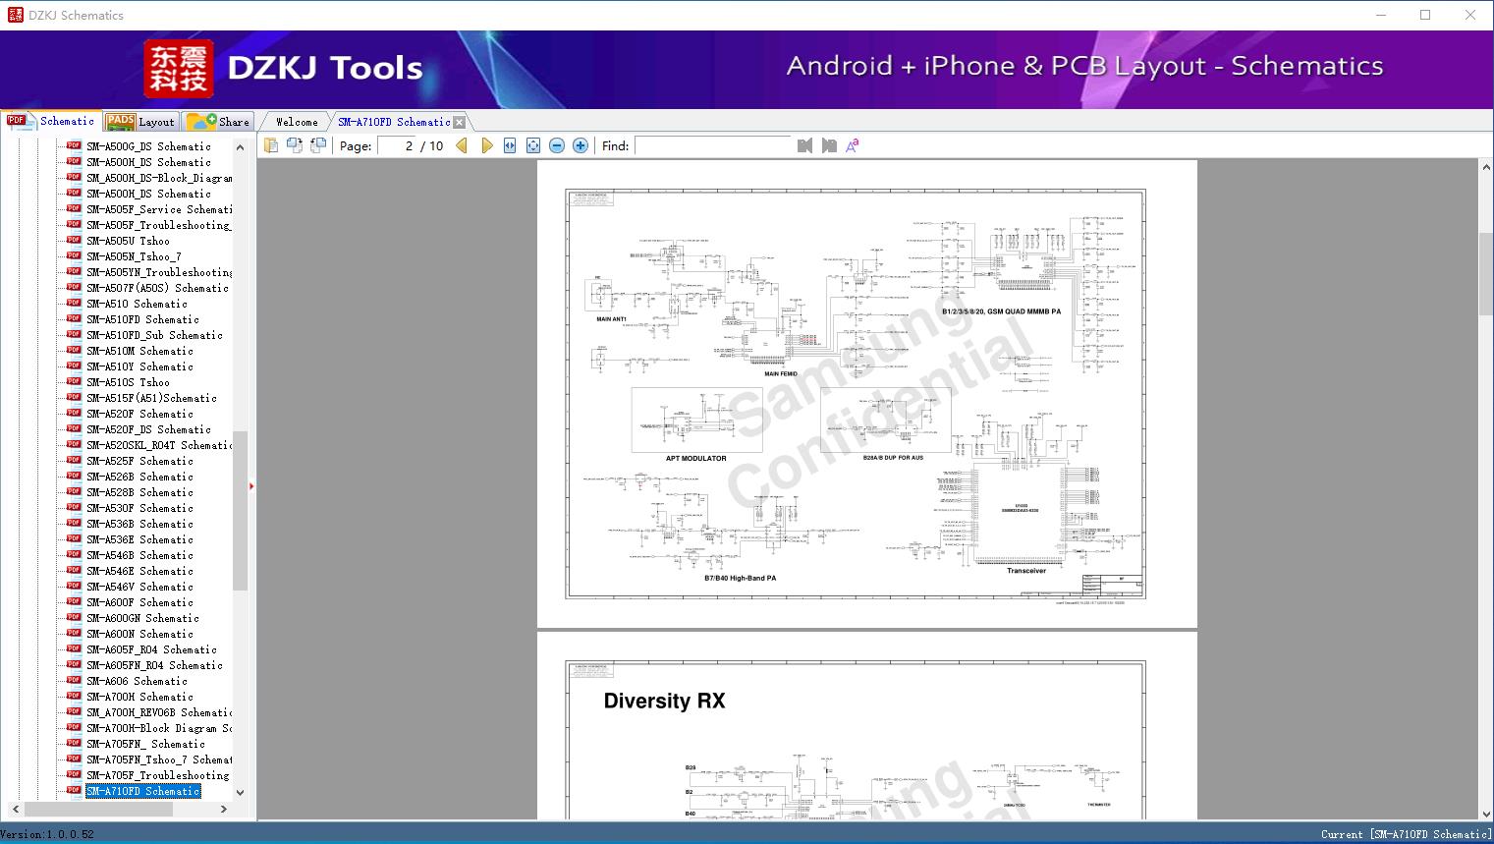Toggle match case search option icon
The height and width of the screenshot is (844, 1494).
(x=853, y=145)
